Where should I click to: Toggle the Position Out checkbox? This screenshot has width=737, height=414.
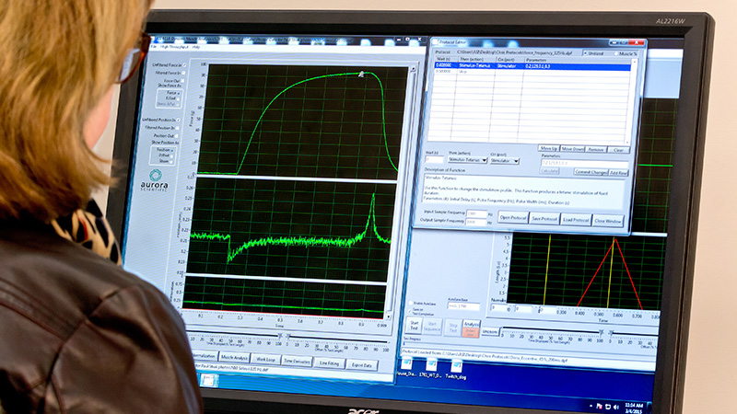pos(176,135)
